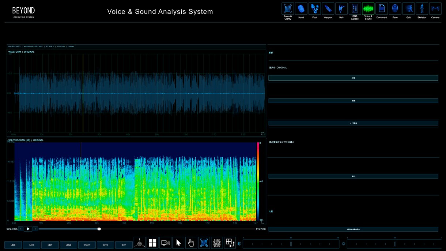The height and width of the screenshot is (251, 446).
Task: Click the QR-style pattern icon
Action: (217, 243)
